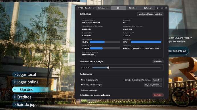
Task: Click the Conta EA sign-in button
Action: pyautogui.click(x=178, y=51)
